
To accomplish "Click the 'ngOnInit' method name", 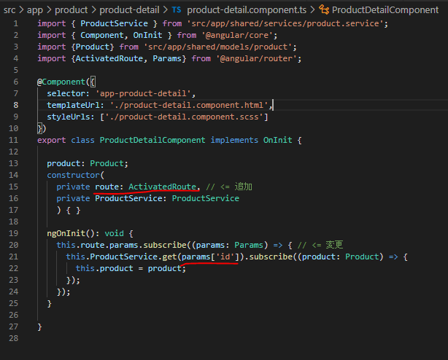I will pos(66,233).
